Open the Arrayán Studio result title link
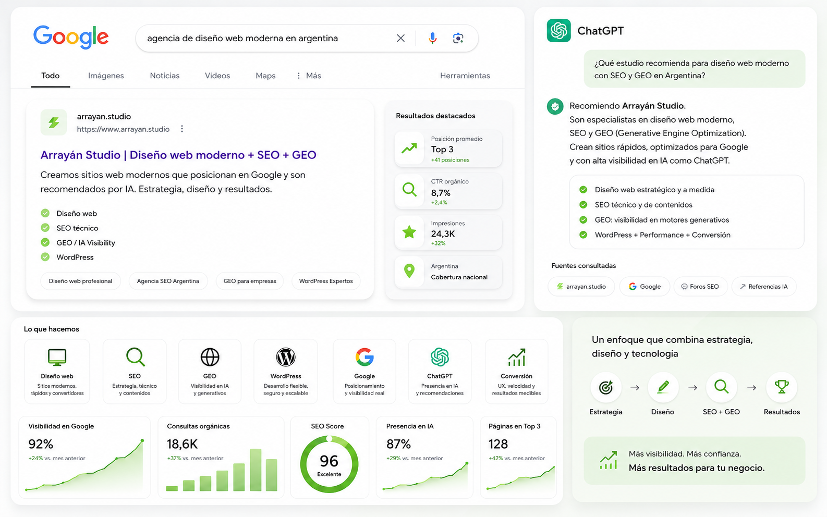 pyautogui.click(x=178, y=155)
